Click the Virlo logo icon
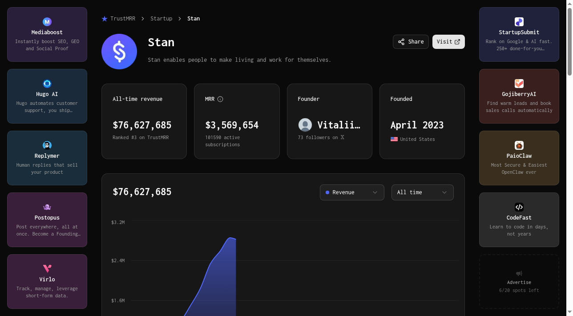Viewport: 573px width, 316px height. coord(47,269)
